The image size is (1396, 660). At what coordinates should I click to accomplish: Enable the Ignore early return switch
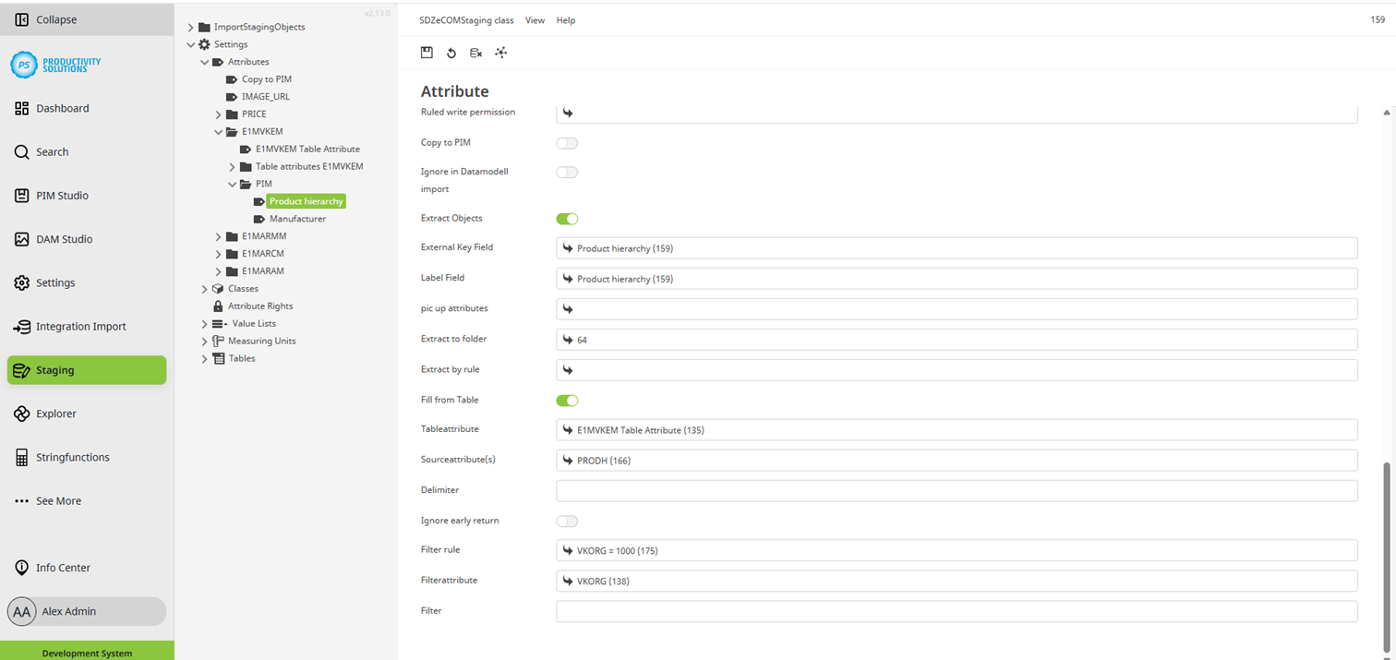pyautogui.click(x=566, y=521)
